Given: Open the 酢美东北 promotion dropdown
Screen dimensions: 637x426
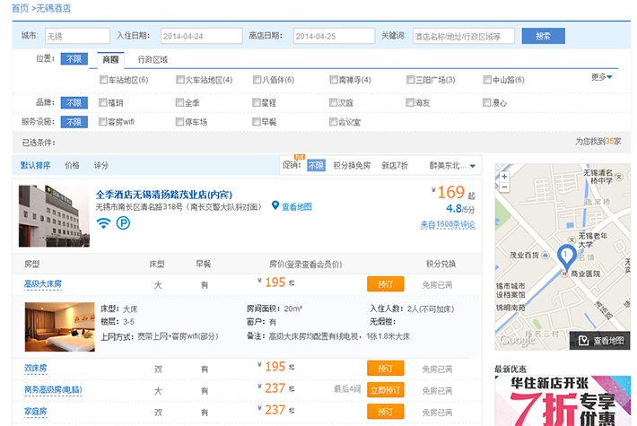Looking at the screenshot, I should click(x=454, y=166).
